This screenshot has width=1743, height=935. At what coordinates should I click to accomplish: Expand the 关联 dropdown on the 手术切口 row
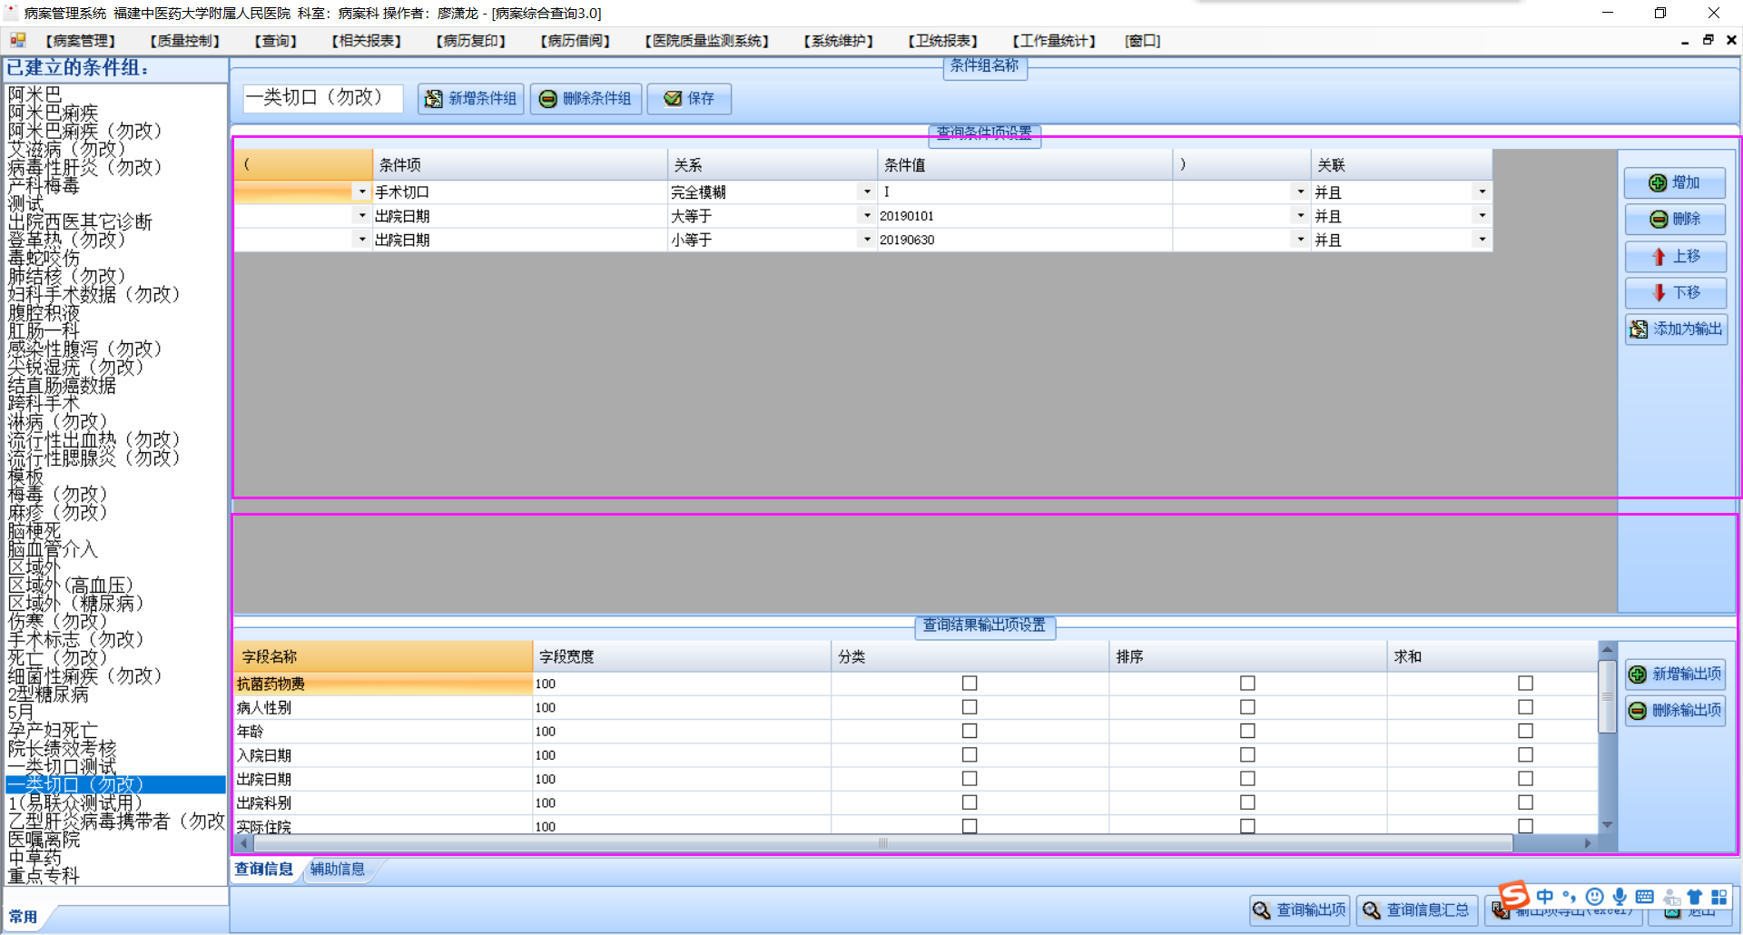pos(1482,192)
